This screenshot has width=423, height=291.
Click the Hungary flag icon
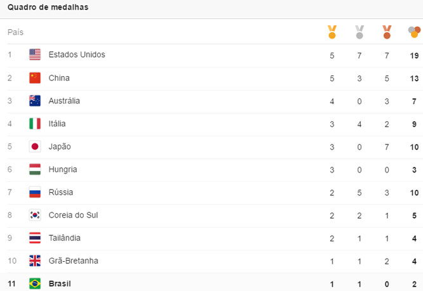[35, 169]
